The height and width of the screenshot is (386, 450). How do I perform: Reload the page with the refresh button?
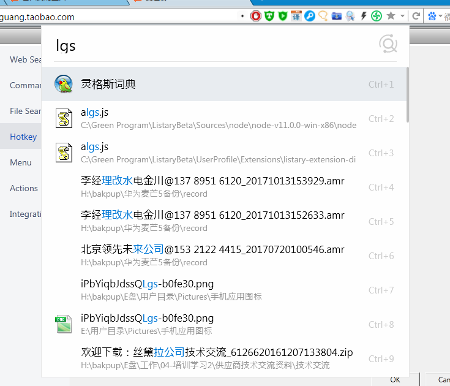(416, 16)
